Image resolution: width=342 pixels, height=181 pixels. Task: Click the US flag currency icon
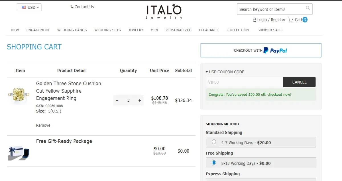tap(24, 8)
